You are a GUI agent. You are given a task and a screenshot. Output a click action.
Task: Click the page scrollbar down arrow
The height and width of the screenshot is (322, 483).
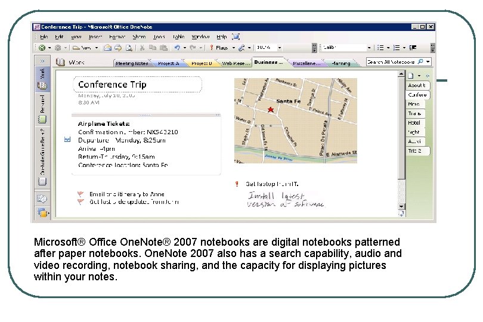click(x=401, y=206)
